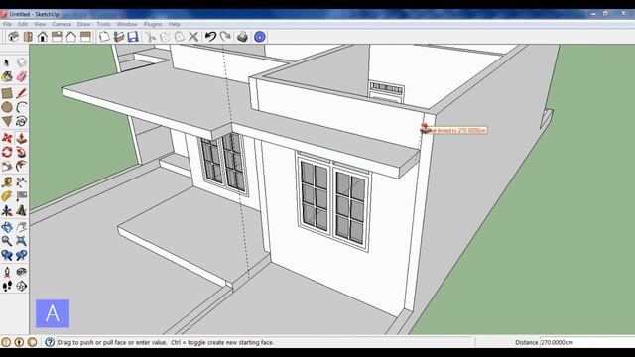Click the Erase X toolbar icon
The width and height of the screenshot is (635, 357).
(193, 37)
